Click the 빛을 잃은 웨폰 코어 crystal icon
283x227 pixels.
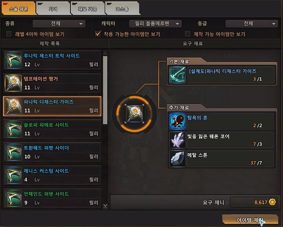pyautogui.click(x=177, y=140)
